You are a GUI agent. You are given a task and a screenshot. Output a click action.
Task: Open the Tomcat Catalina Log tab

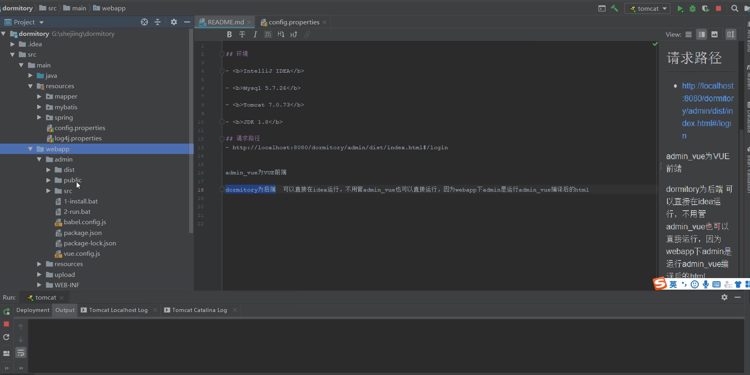click(199, 310)
